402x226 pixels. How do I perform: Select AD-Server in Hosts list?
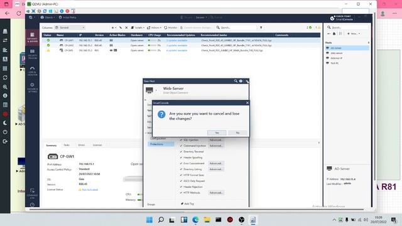pos(347,48)
